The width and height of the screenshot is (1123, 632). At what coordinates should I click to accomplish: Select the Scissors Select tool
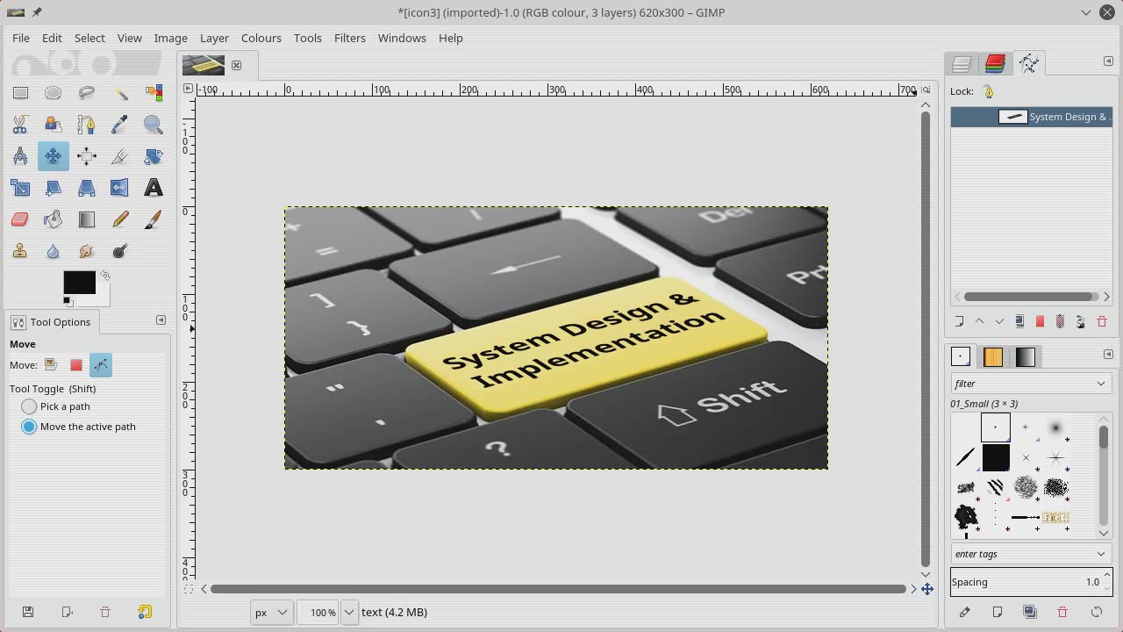coord(20,125)
